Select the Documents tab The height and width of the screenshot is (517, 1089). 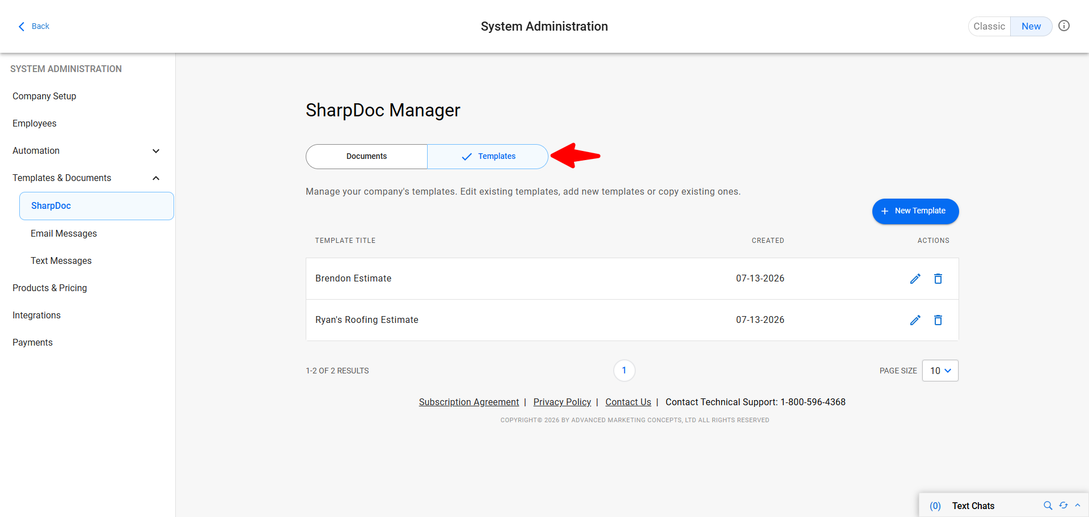(366, 157)
